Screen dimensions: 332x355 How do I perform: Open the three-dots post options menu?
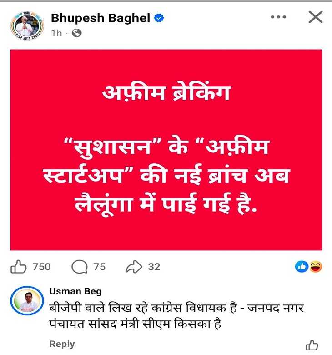pyautogui.click(x=278, y=17)
